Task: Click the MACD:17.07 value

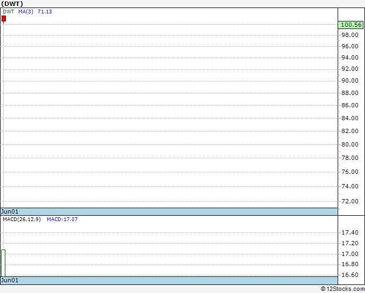Action: [x=62, y=219]
